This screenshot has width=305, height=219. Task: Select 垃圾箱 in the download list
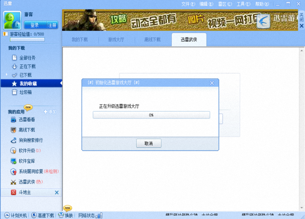point(25,92)
